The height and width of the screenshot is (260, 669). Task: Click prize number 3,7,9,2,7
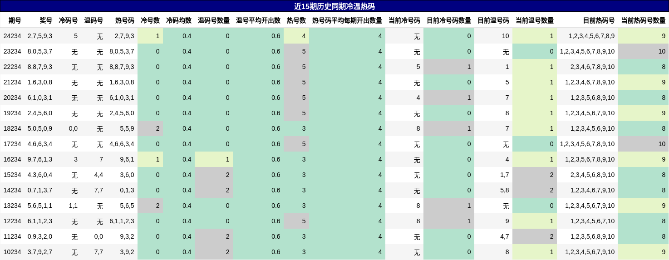40,252
